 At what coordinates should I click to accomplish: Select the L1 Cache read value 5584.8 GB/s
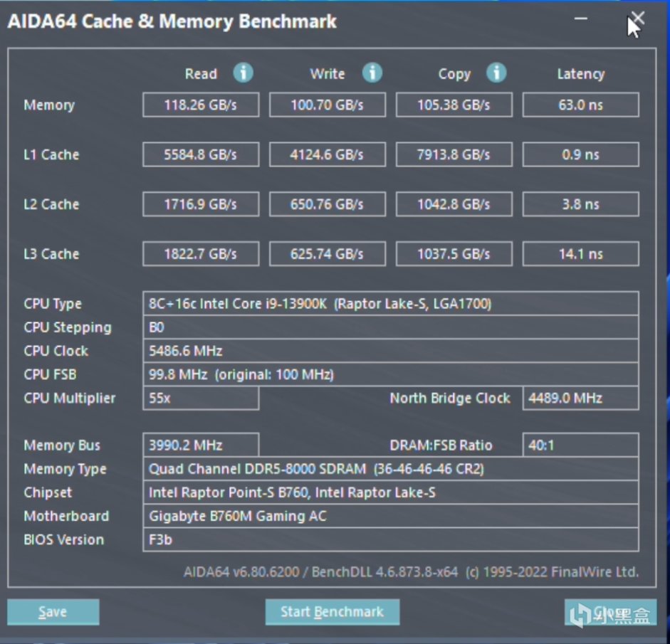click(201, 154)
